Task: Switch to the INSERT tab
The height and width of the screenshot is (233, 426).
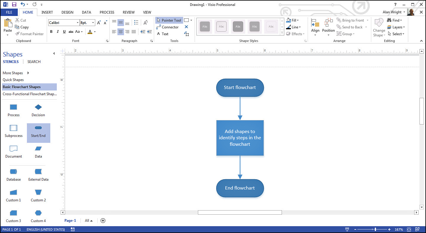Action: [47, 12]
